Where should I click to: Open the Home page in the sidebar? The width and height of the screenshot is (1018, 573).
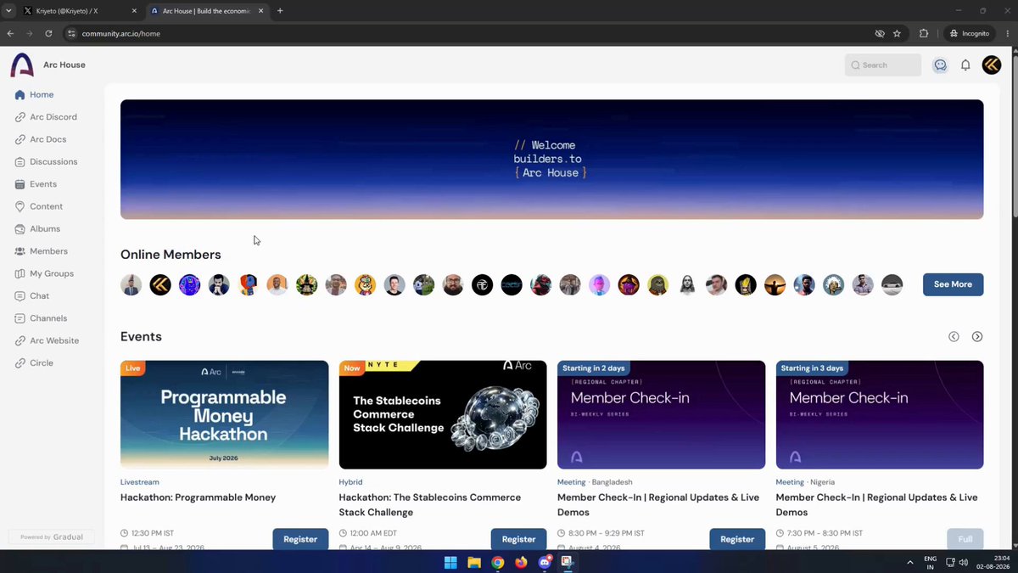click(35, 95)
